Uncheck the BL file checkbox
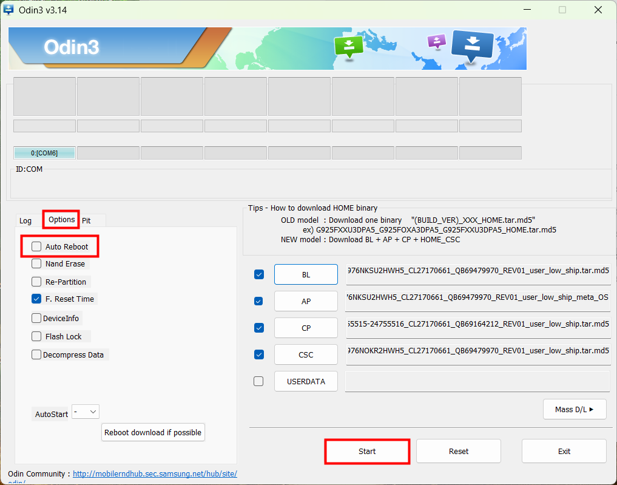 coord(259,274)
